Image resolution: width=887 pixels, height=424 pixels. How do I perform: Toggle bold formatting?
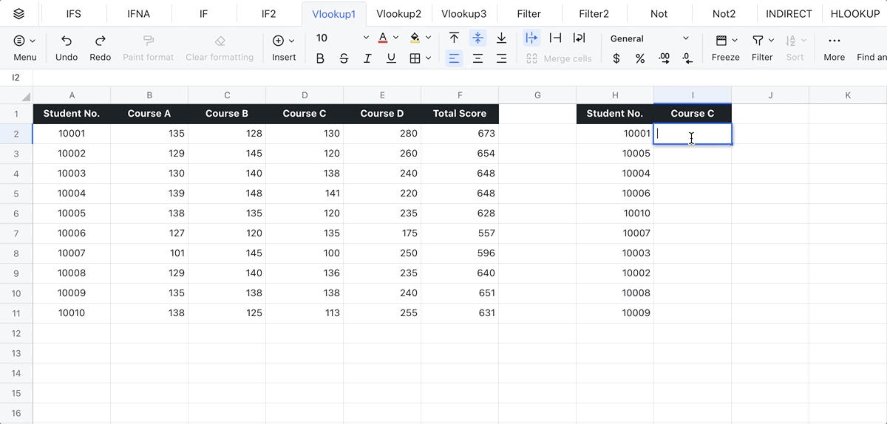click(320, 58)
